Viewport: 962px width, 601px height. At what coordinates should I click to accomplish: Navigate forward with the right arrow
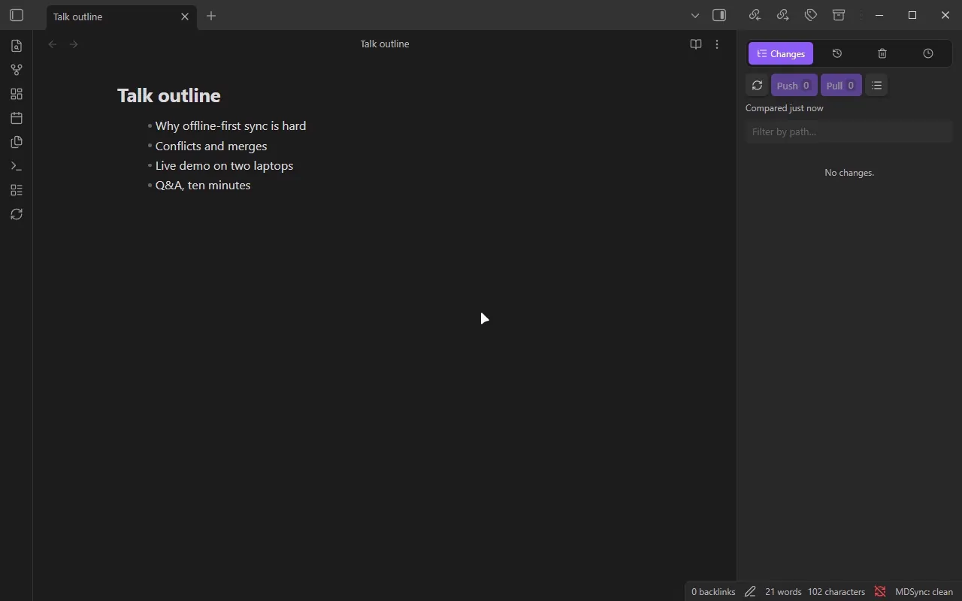coord(74,44)
